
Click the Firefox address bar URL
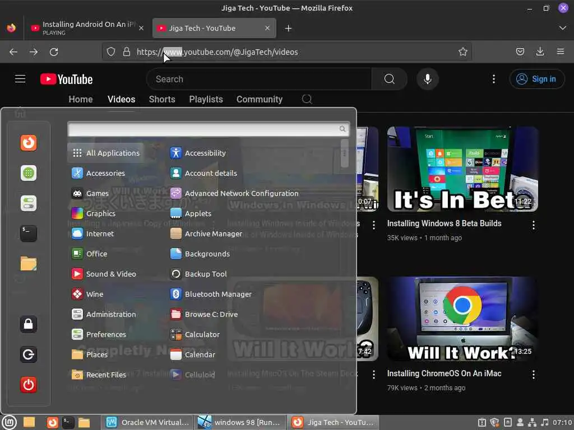pos(217,52)
